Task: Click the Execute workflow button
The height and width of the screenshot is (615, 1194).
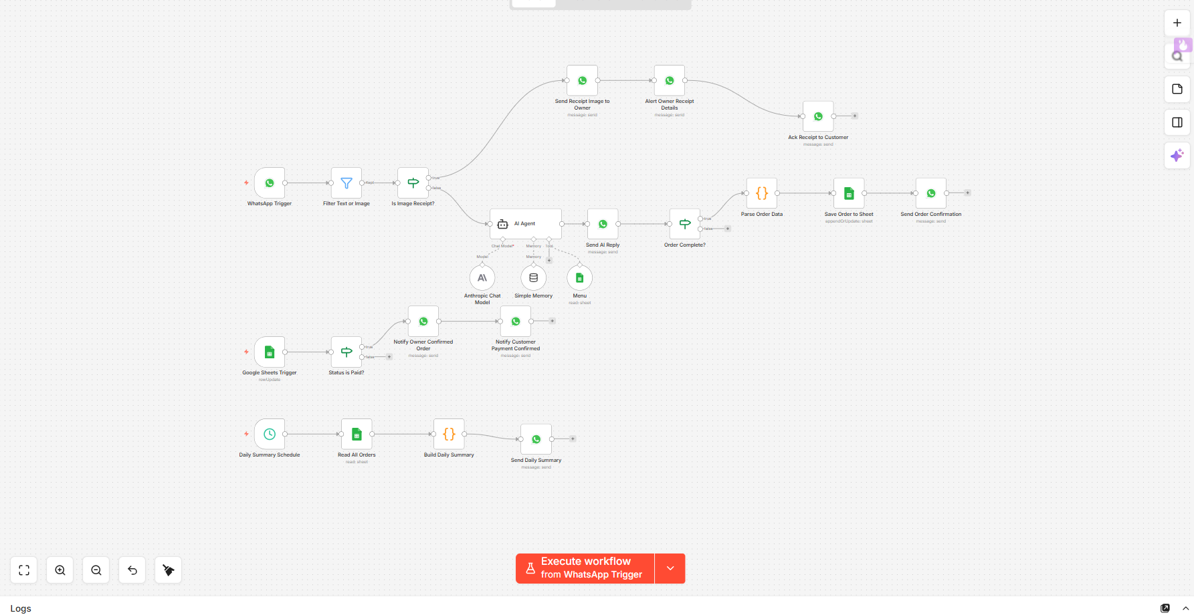Action: (585, 568)
